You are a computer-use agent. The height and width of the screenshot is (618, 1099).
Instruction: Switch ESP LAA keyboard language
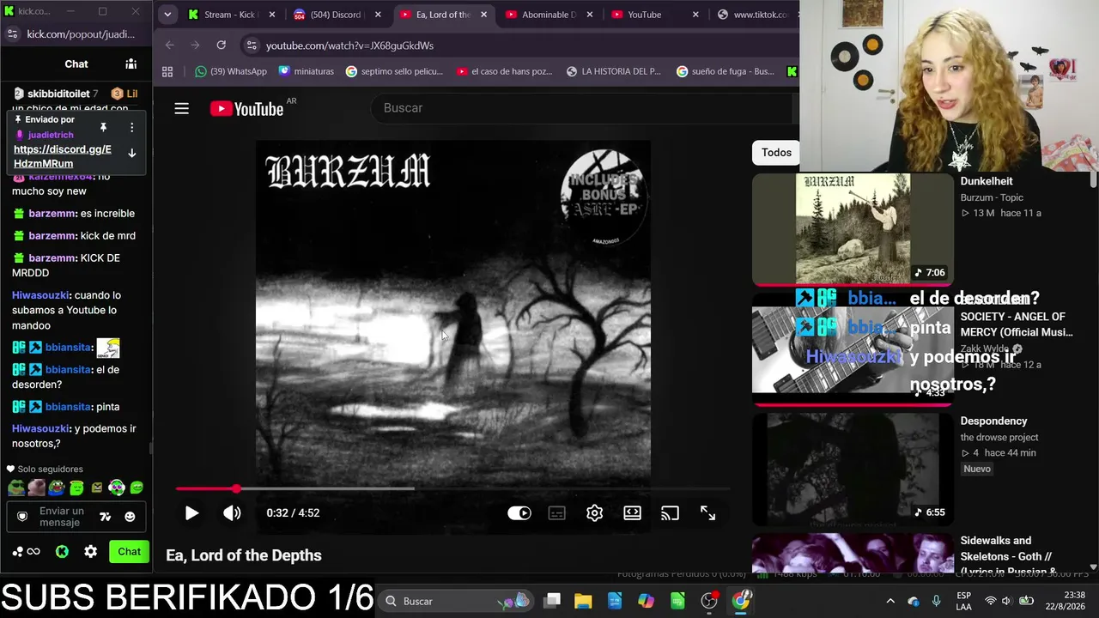(x=964, y=601)
